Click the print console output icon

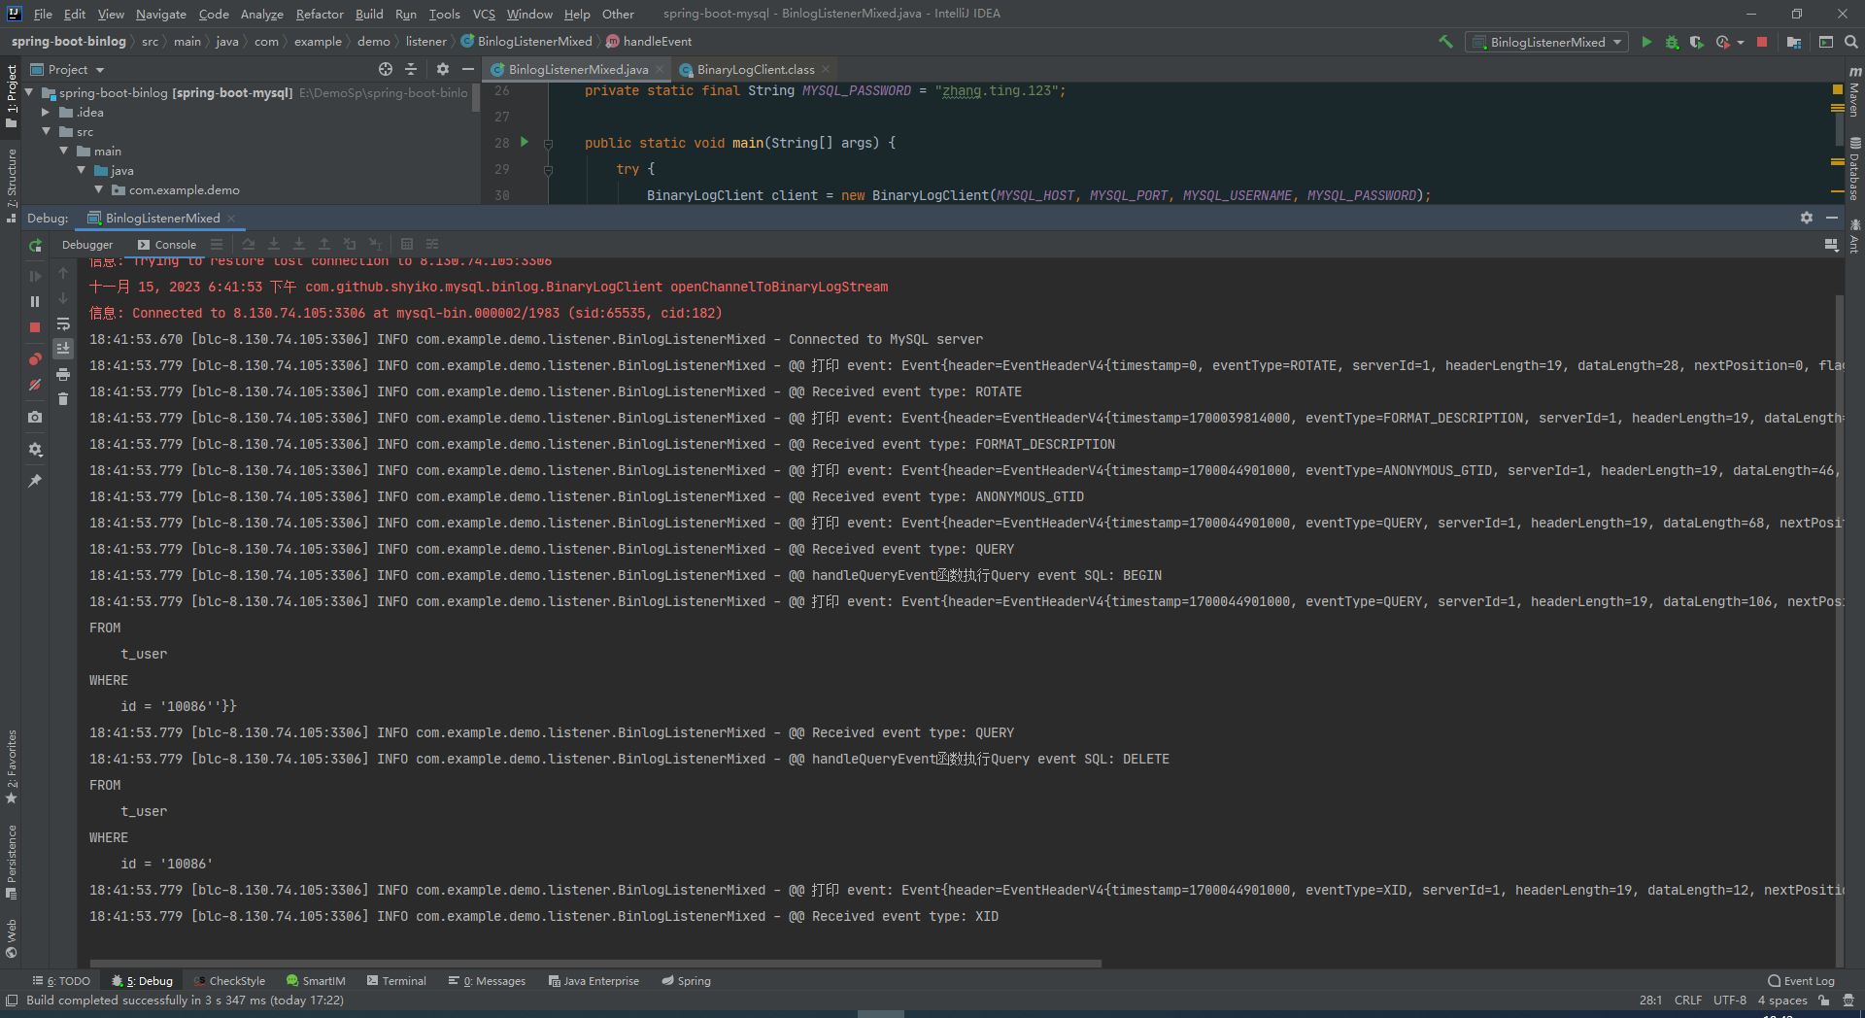63,374
